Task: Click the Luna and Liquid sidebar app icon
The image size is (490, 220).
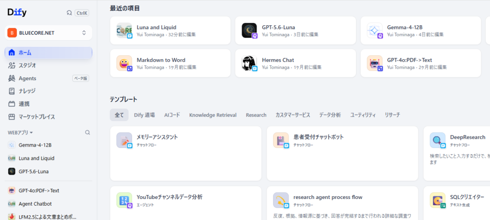Action: click(11, 158)
